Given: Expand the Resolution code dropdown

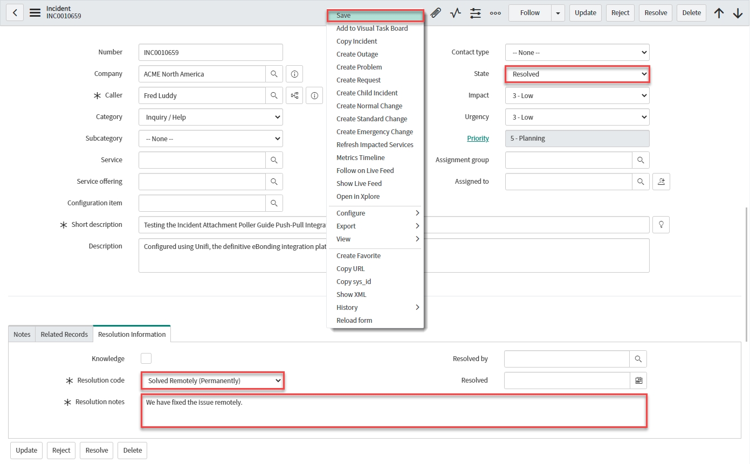Looking at the screenshot, I should tap(212, 380).
